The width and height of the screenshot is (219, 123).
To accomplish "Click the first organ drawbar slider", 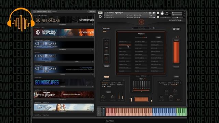I will (134, 85).
